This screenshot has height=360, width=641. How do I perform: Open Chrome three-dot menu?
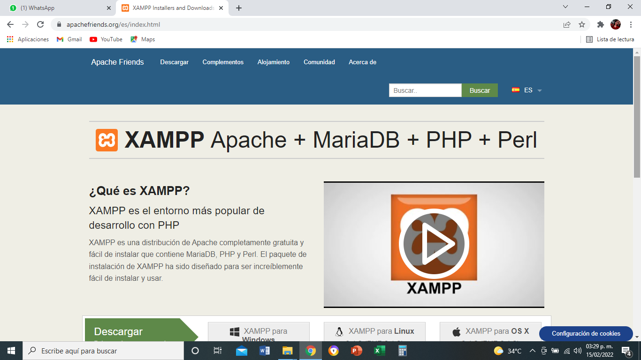pyautogui.click(x=630, y=24)
